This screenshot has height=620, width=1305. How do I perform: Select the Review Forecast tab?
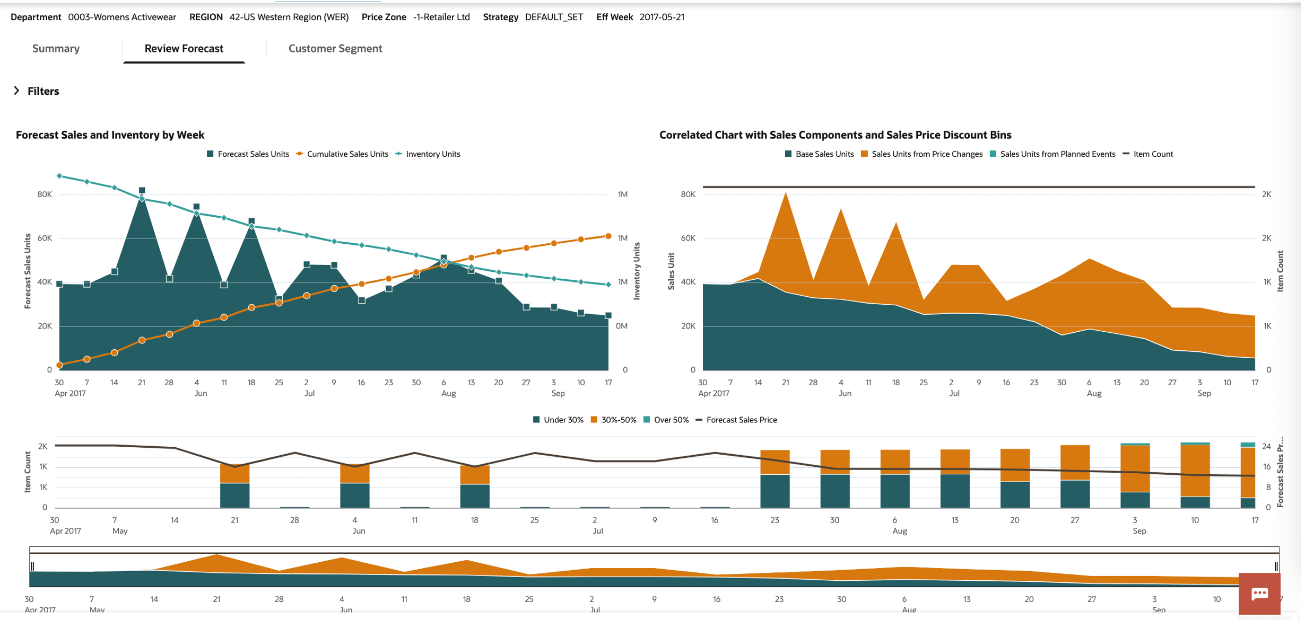[184, 48]
